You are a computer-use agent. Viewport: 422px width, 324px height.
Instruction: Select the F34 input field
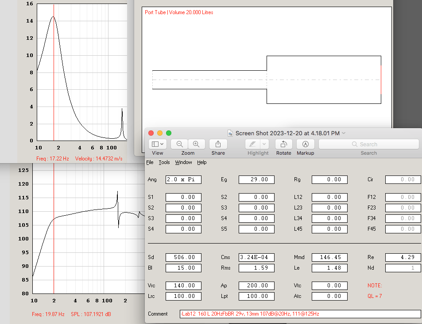(403, 218)
